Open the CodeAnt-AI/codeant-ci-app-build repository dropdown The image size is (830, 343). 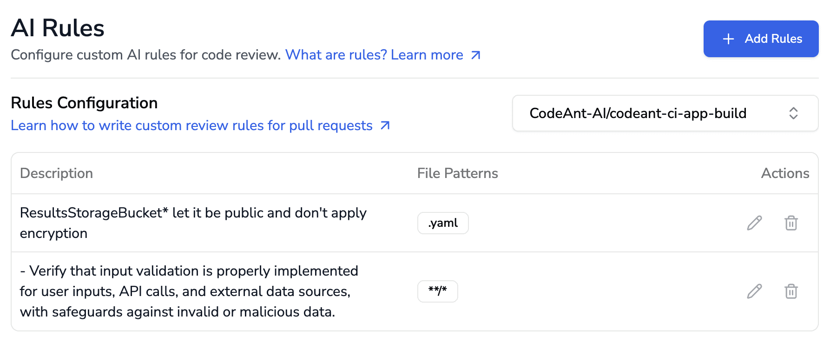665,113
